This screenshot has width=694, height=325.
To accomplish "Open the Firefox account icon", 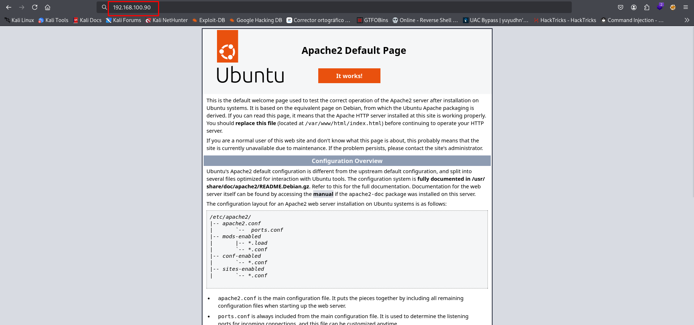I will click(634, 7).
